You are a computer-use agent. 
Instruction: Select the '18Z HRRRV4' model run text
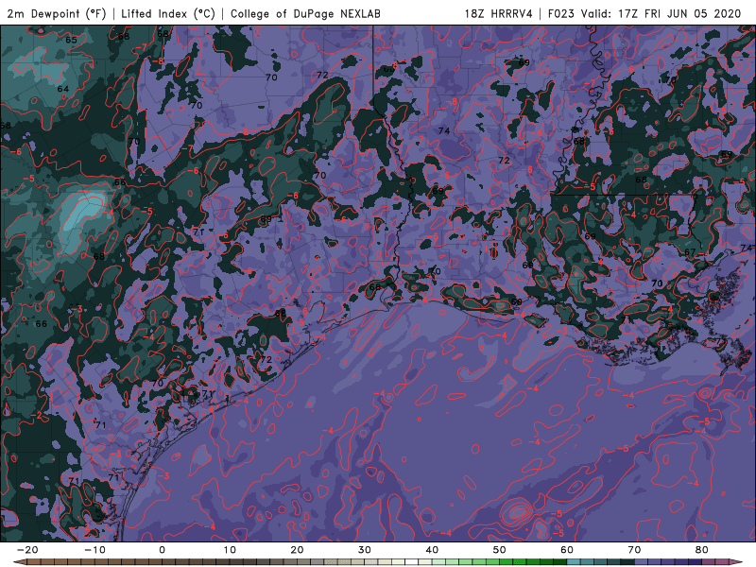(x=499, y=14)
